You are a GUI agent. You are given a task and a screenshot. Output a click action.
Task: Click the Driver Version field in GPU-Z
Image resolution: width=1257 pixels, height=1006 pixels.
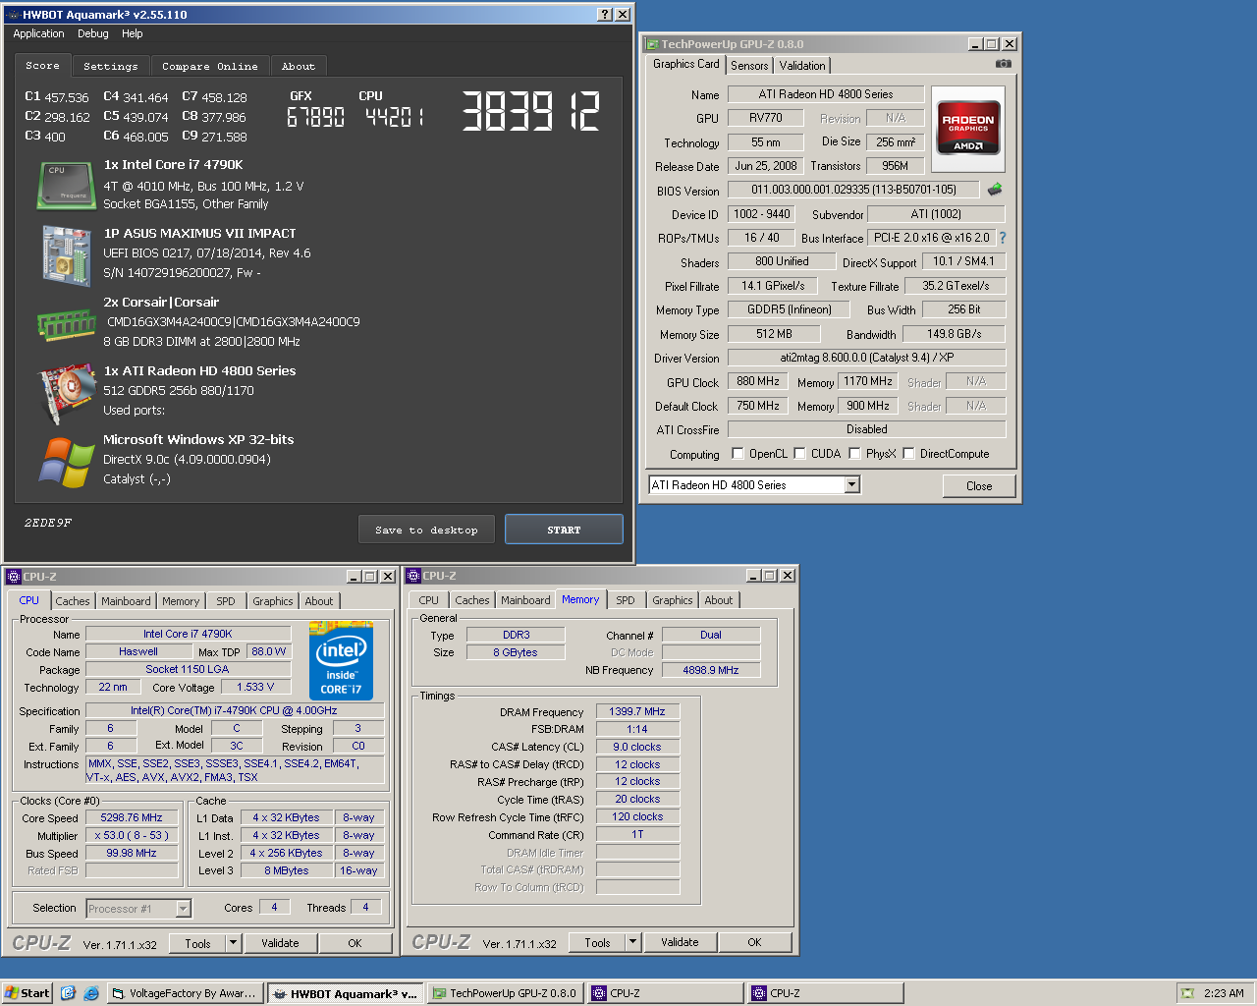866,358
